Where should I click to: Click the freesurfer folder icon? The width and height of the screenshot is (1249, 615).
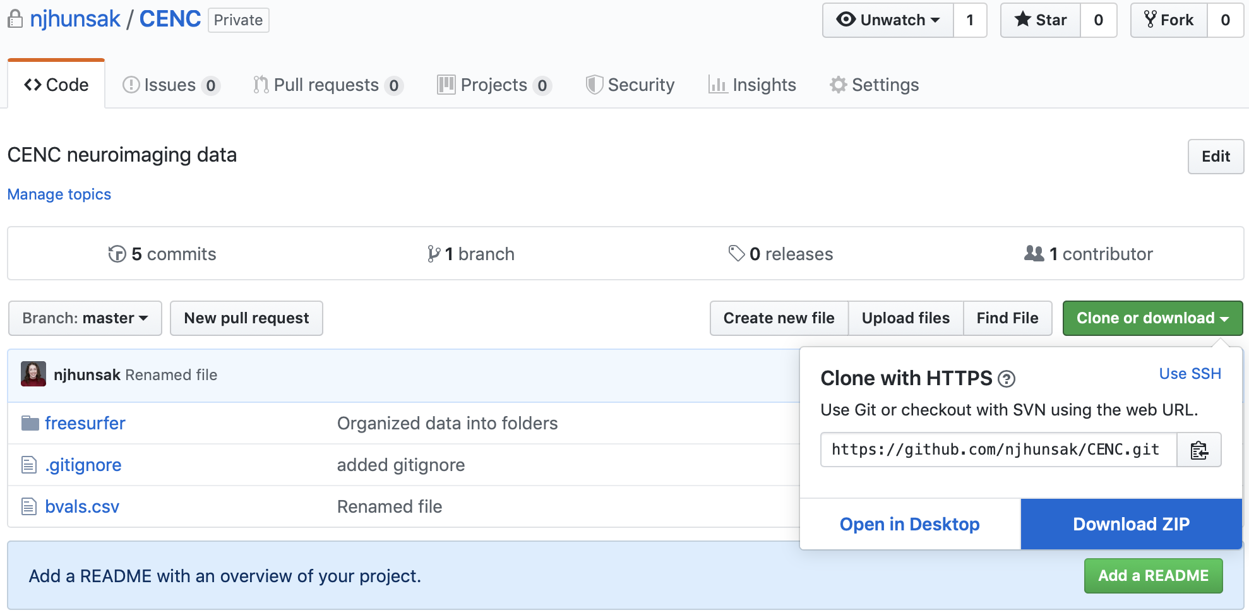[x=30, y=423]
